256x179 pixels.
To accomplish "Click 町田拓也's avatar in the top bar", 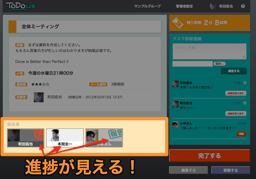I will click(x=213, y=6).
